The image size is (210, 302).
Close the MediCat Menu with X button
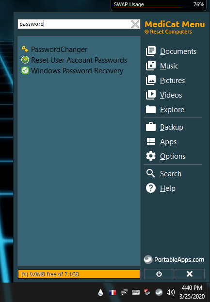pos(190,274)
